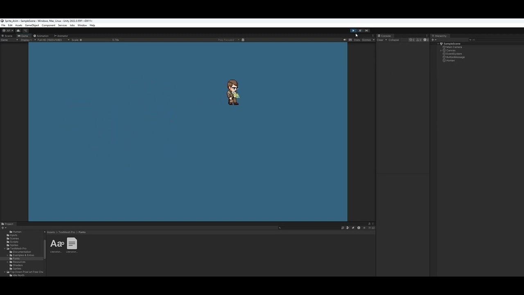The image size is (524, 295).
Task: Open the Full HD resolution dropdown
Action: click(x=53, y=40)
